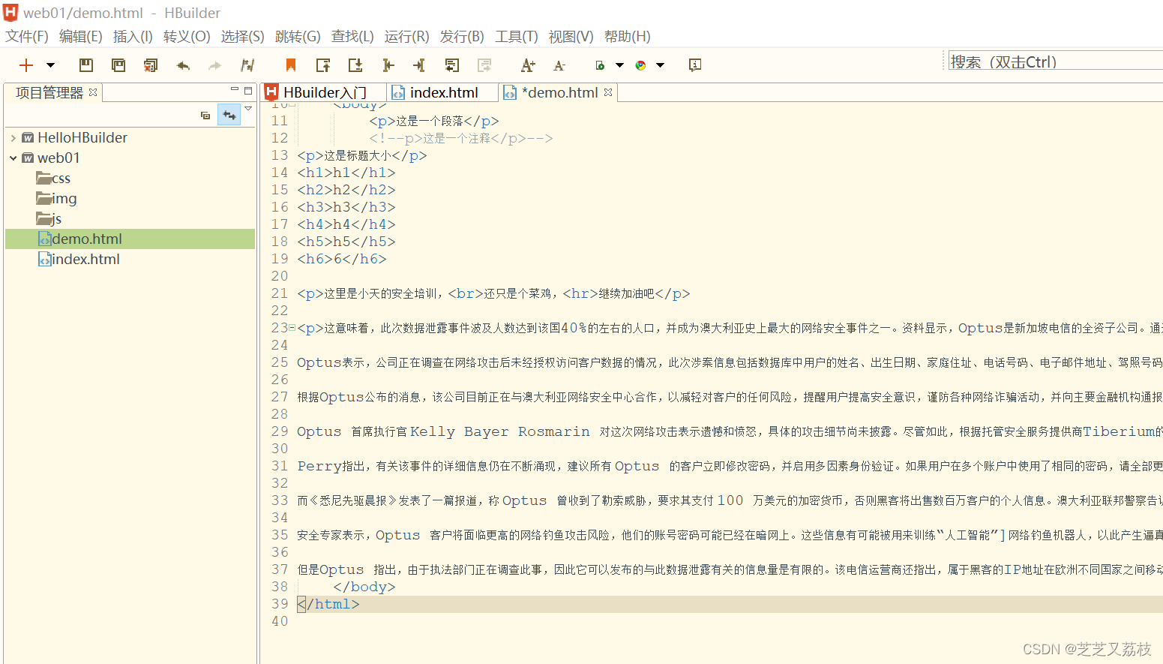Open the 帮助(H) menu

(628, 36)
